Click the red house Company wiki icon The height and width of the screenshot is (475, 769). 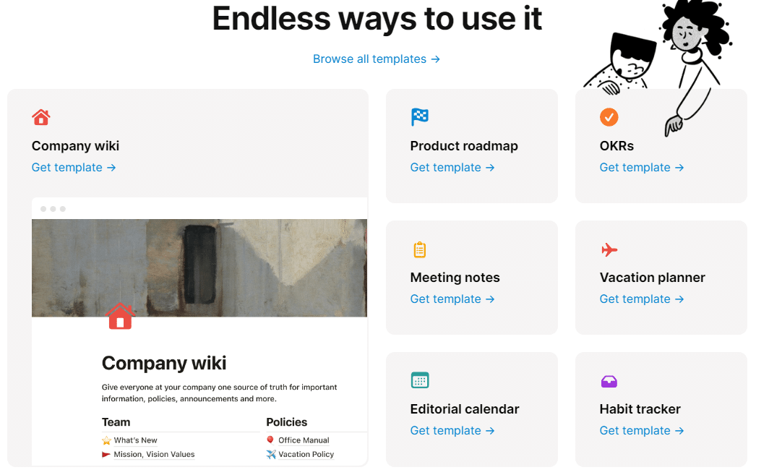(41, 117)
